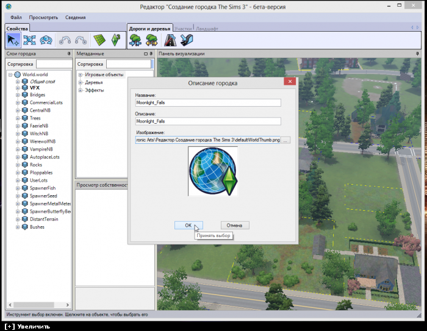This screenshot has height=331, width=427.
Task: Click the green plumbob toolbar icon
Action: coord(115,40)
